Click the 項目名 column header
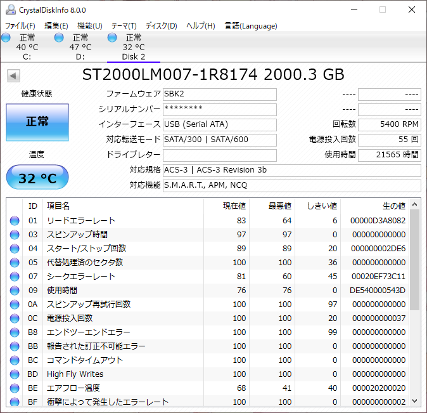Viewport: 427px width, 413px height. coord(123,206)
